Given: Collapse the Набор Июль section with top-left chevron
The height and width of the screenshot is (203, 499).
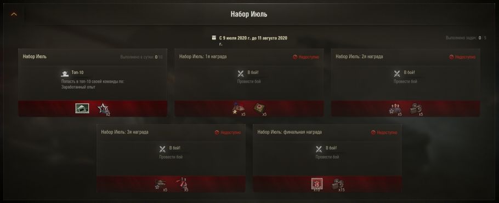Looking at the screenshot, I should pos(14,14).
